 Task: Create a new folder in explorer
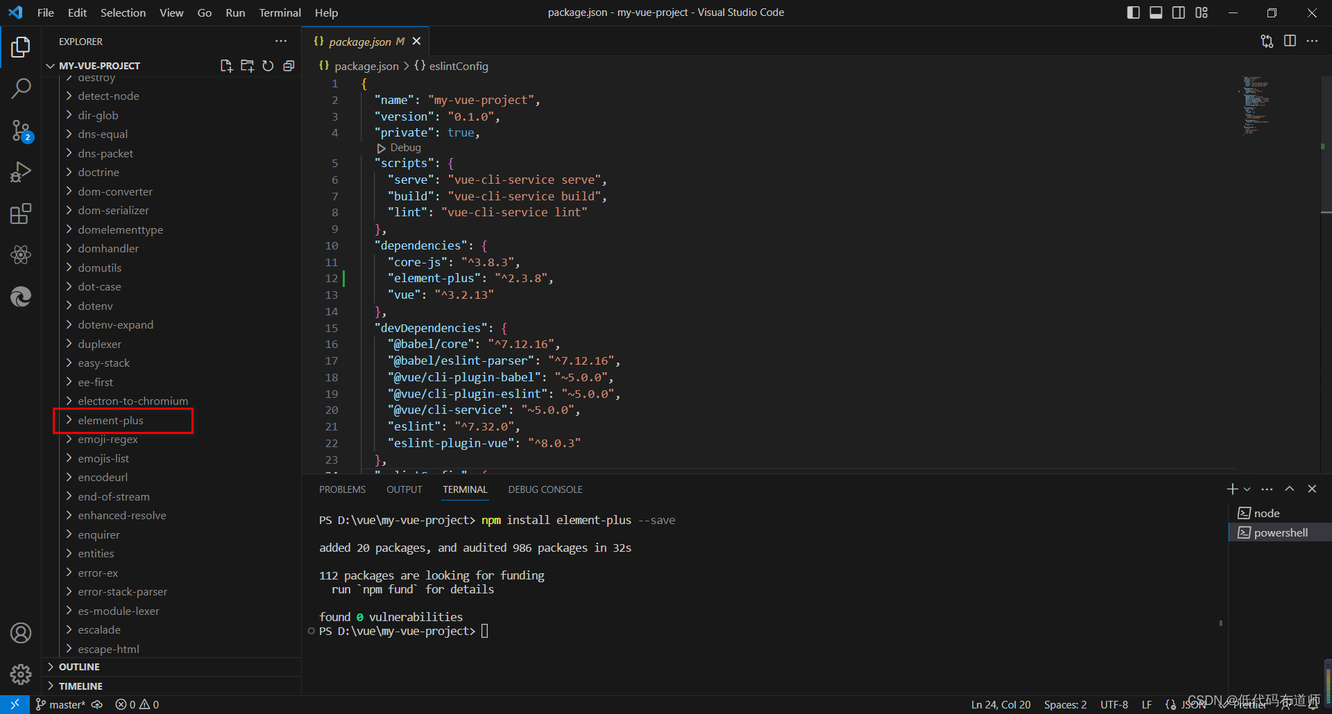point(247,66)
